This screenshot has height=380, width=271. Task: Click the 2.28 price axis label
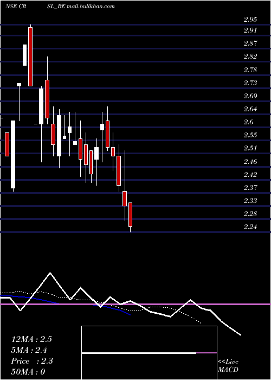pos(250,214)
